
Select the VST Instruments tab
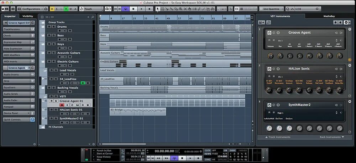pos(280,16)
